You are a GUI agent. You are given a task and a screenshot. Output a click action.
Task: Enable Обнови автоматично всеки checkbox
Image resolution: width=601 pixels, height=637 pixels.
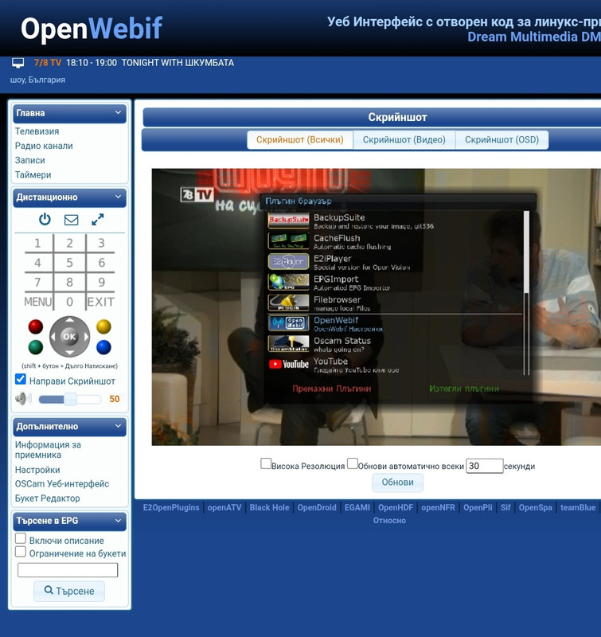tap(353, 463)
